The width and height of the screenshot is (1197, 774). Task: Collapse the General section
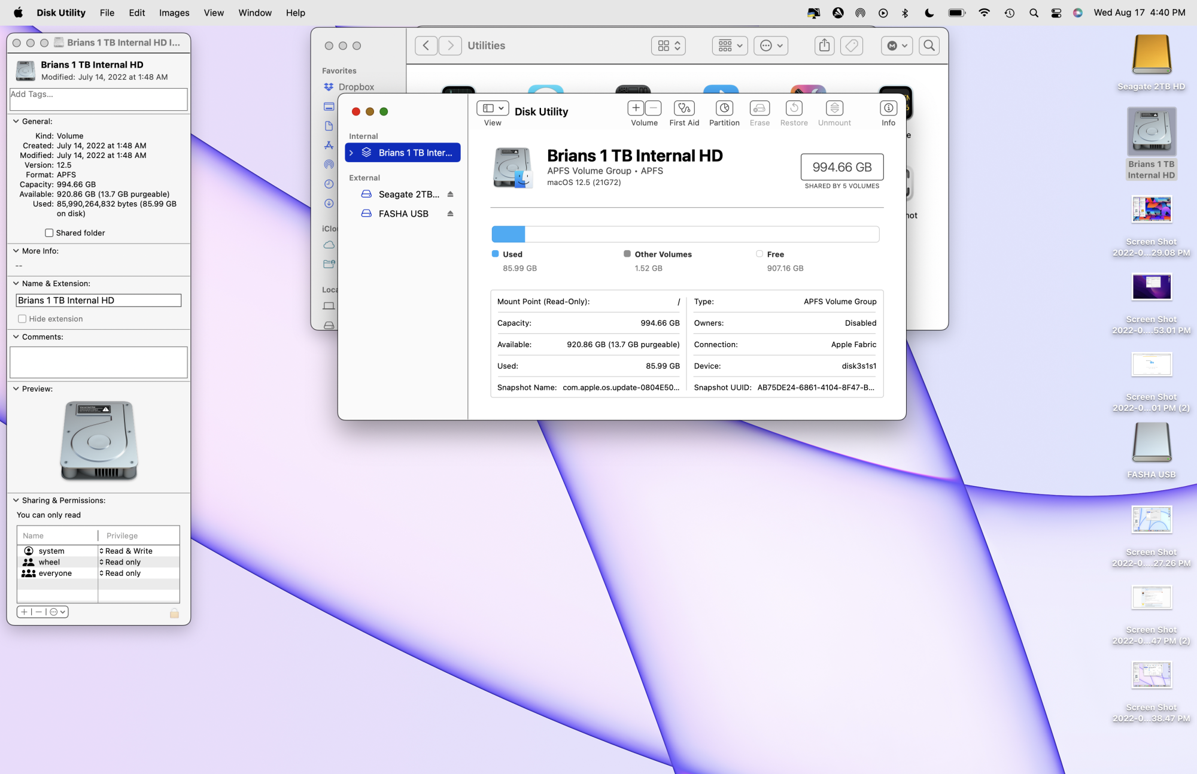pyautogui.click(x=16, y=122)
